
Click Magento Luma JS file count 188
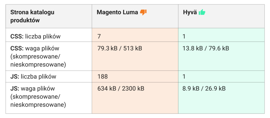coord(103,77)
